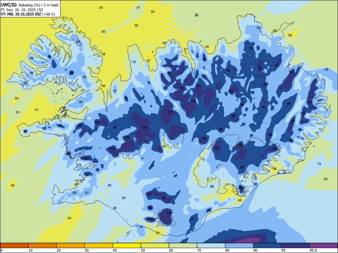Click the 0–10 dark orange legend swatch
Viewport: 338px width, 253px height.
tap(15, 246)
